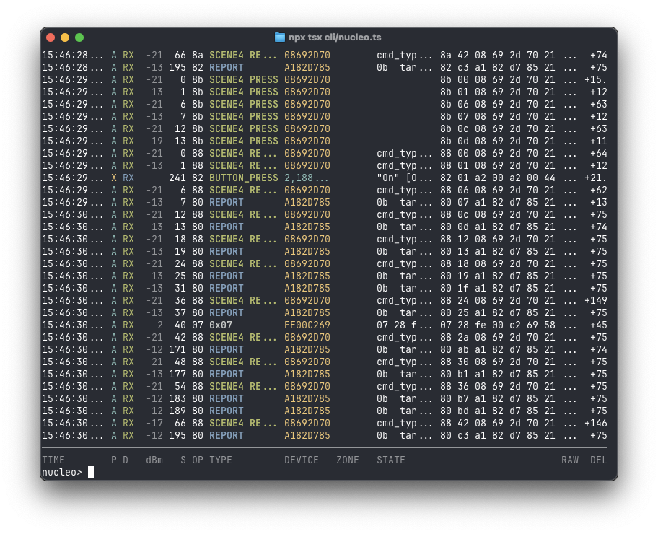Click the STATE column header
Screen dimensions: 658x534
(391, 460)
